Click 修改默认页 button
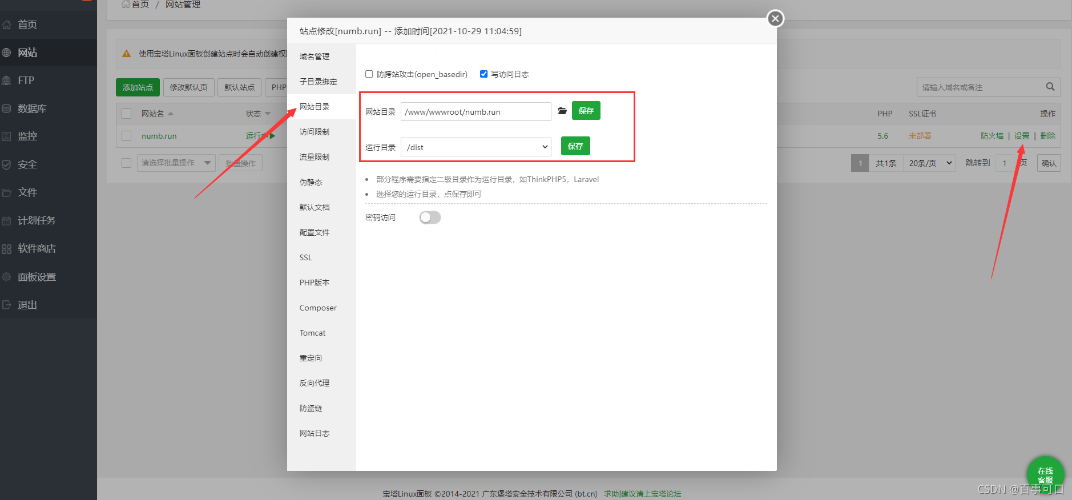 [x=188, y=87]
